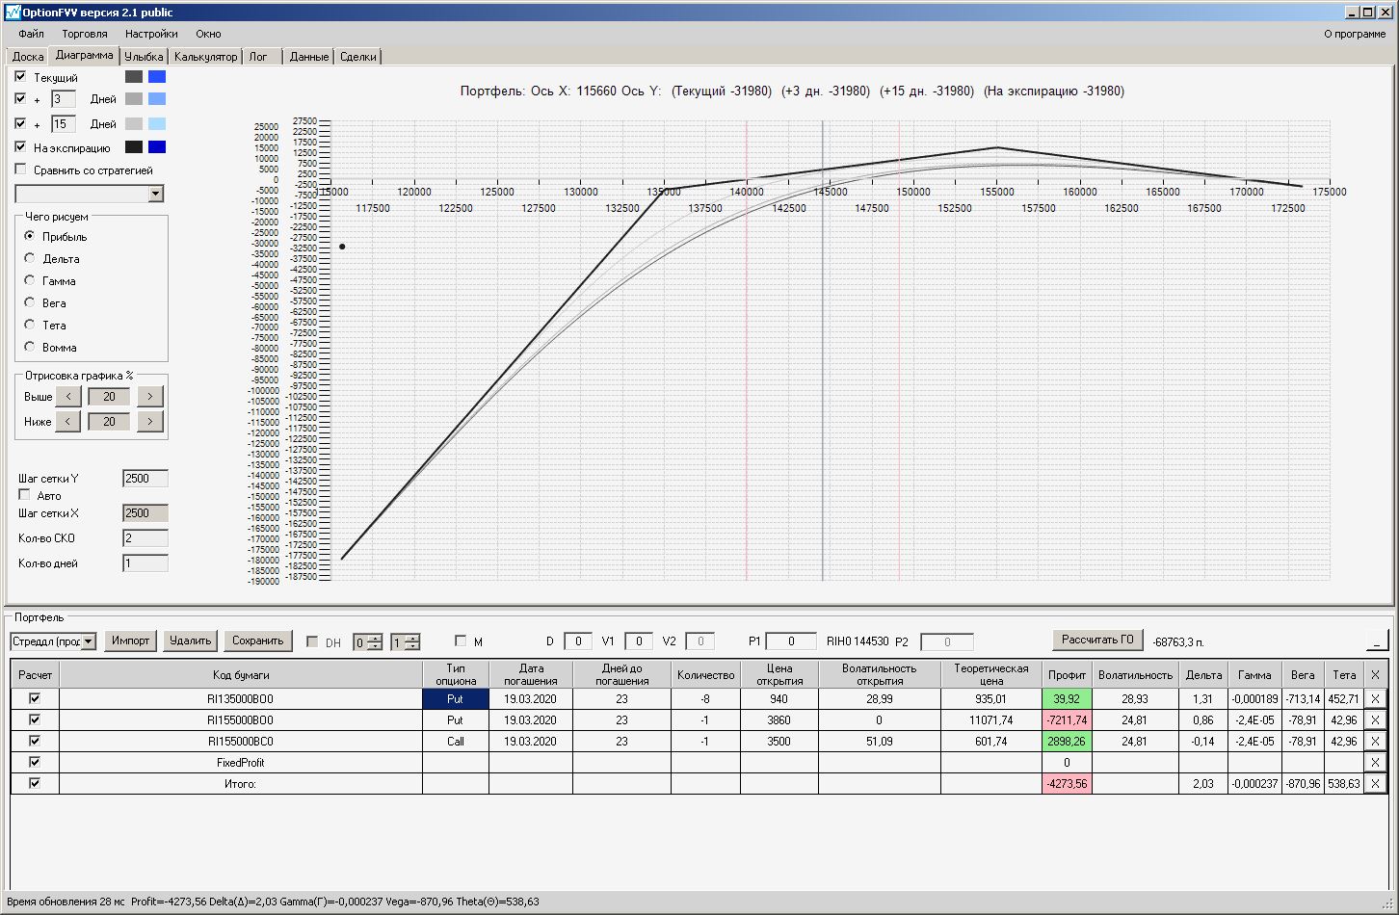
Task: Pick the +15 Дней light blue swatch
Action: point(157,124)
